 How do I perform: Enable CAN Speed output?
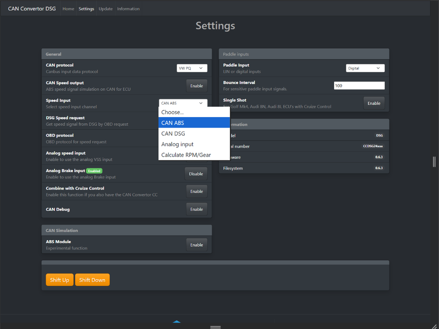click(x=196, y=86)
